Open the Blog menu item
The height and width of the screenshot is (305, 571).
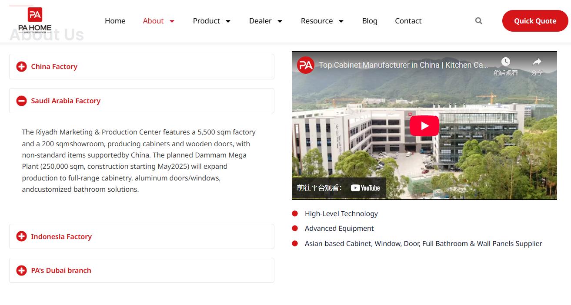point(370,21)
